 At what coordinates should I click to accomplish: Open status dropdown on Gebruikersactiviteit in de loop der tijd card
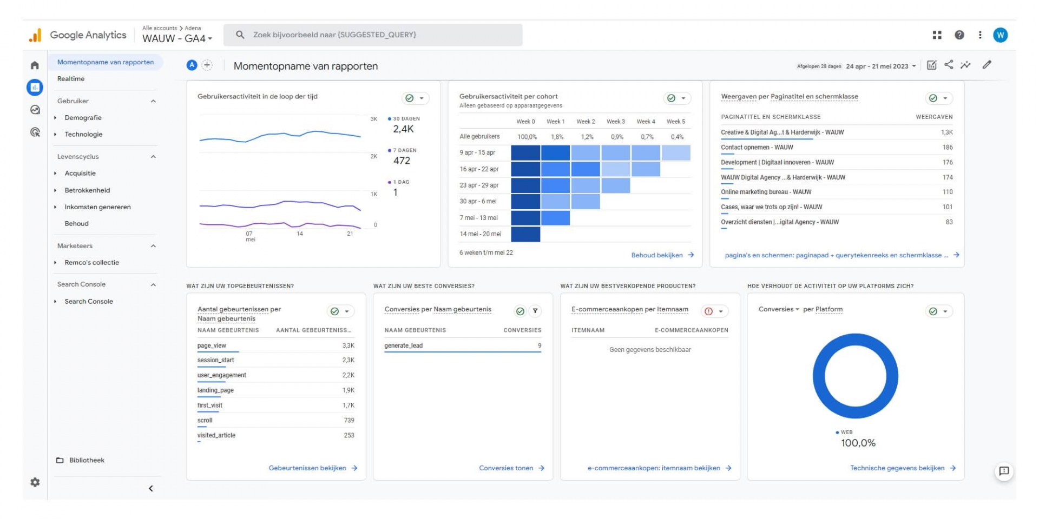pos(416,98)
